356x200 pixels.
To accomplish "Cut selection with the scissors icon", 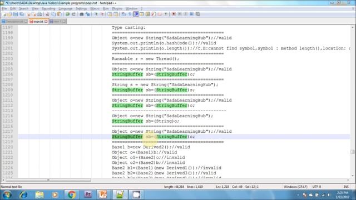I will coord(47,14).
